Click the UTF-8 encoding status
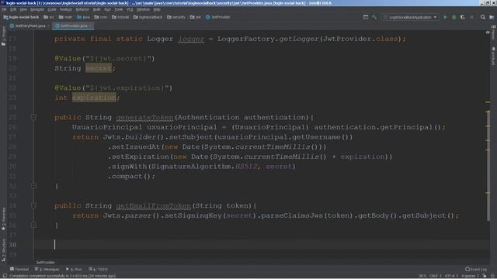The height and width of the screenshot is (279, 497). [x=452, y=276]
